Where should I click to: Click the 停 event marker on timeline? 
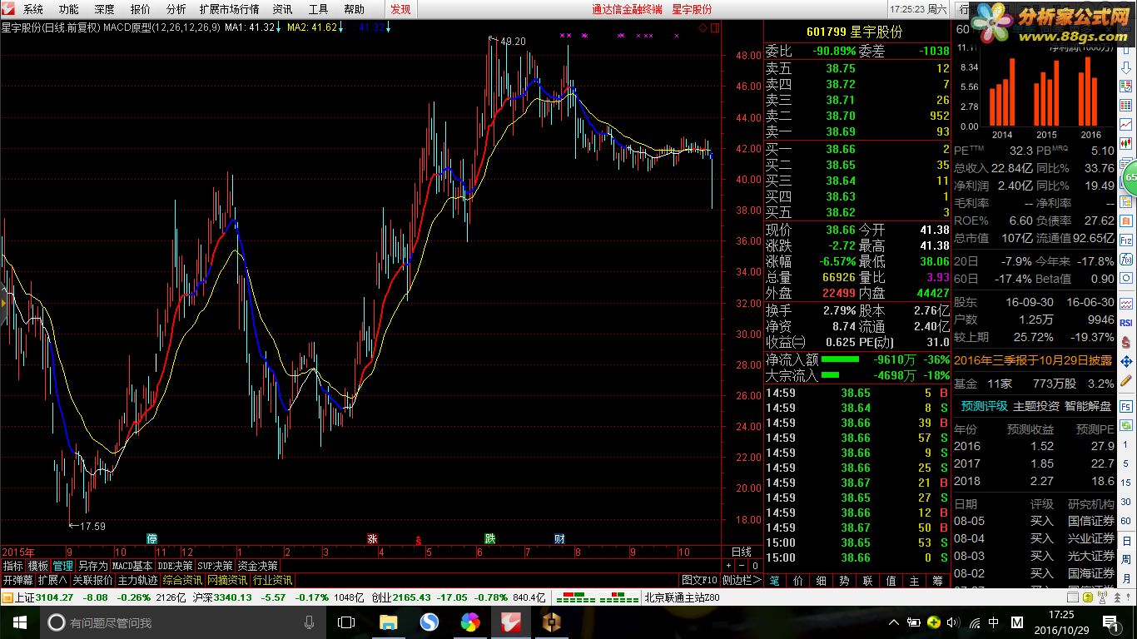point(152,538)
